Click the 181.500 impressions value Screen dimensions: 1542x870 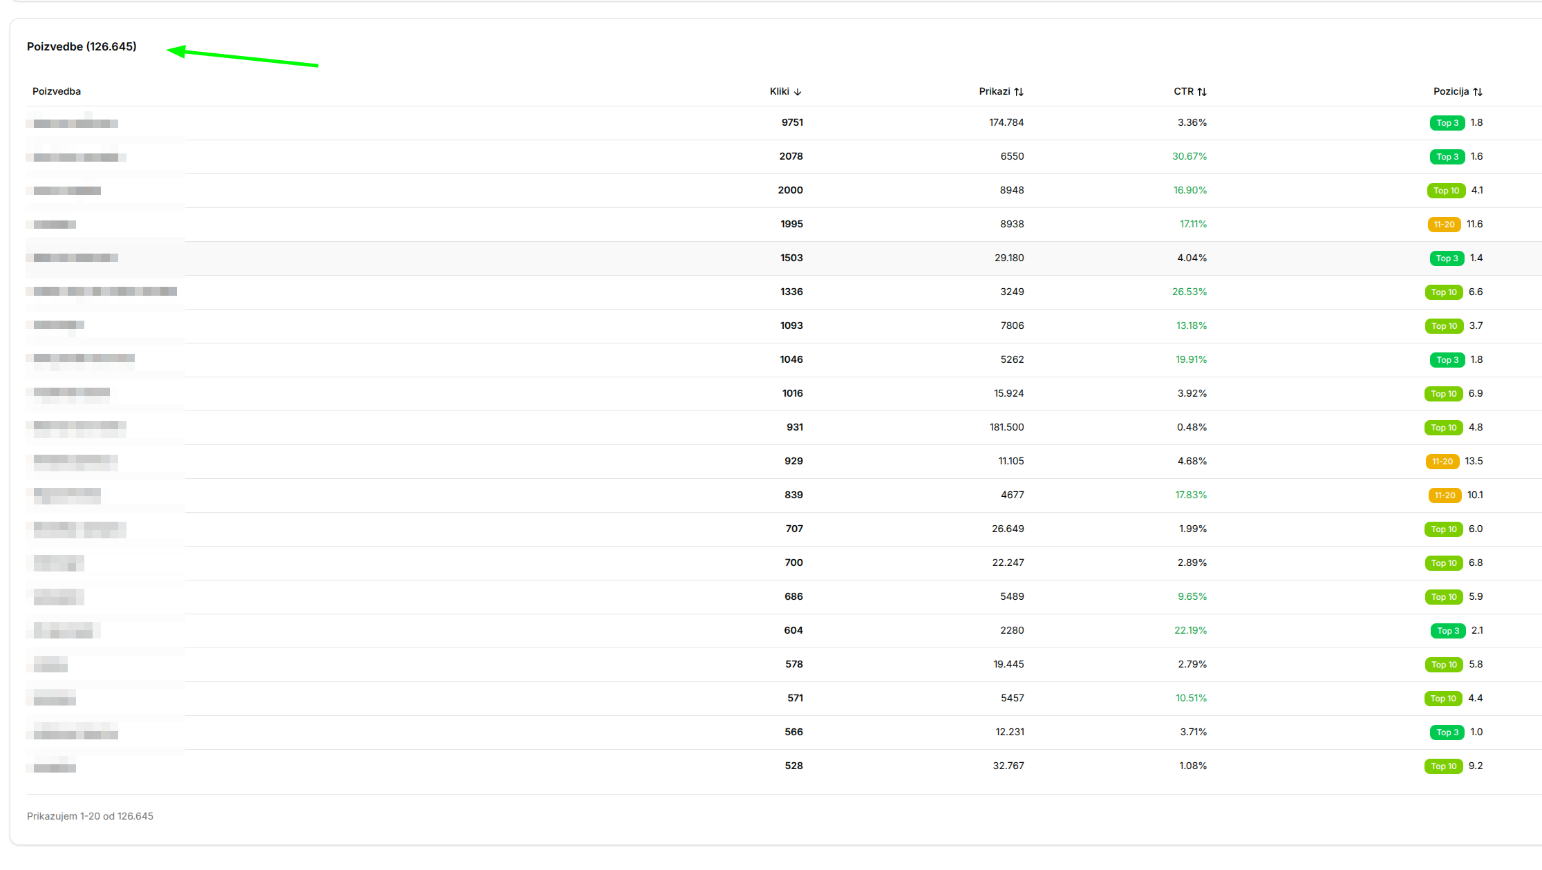(x=1006, y=427)
